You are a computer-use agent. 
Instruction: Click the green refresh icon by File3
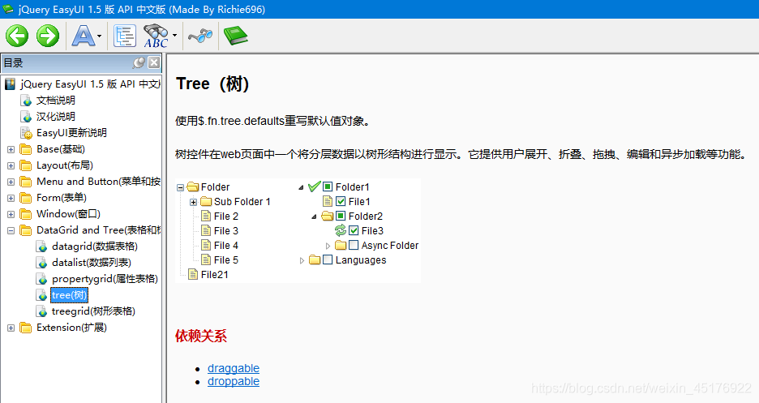coord(341,230)
